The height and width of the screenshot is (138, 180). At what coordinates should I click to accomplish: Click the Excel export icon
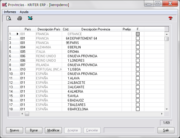coord(30,19)
